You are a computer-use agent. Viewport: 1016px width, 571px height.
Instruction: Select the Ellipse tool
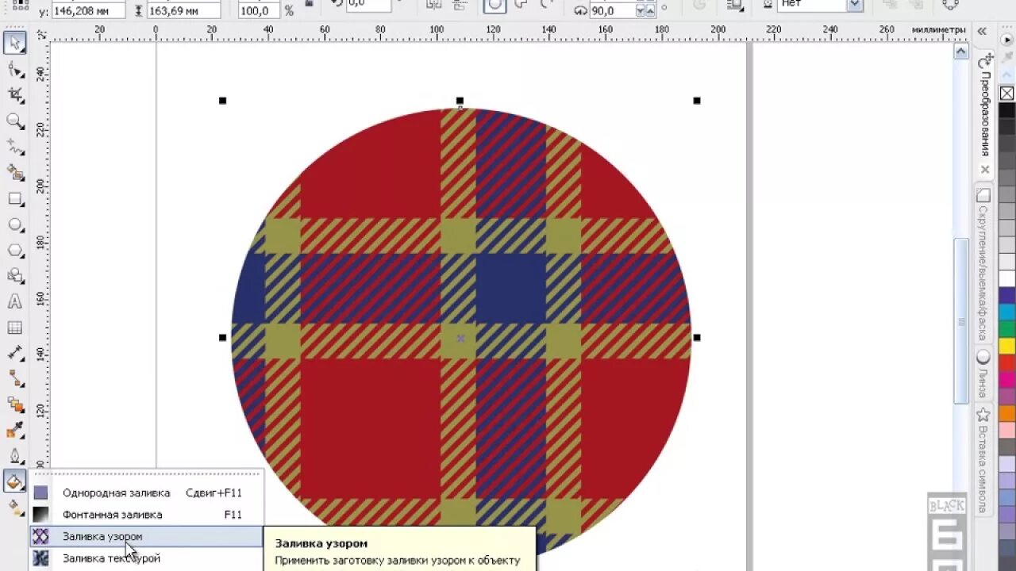click(14, 224)
